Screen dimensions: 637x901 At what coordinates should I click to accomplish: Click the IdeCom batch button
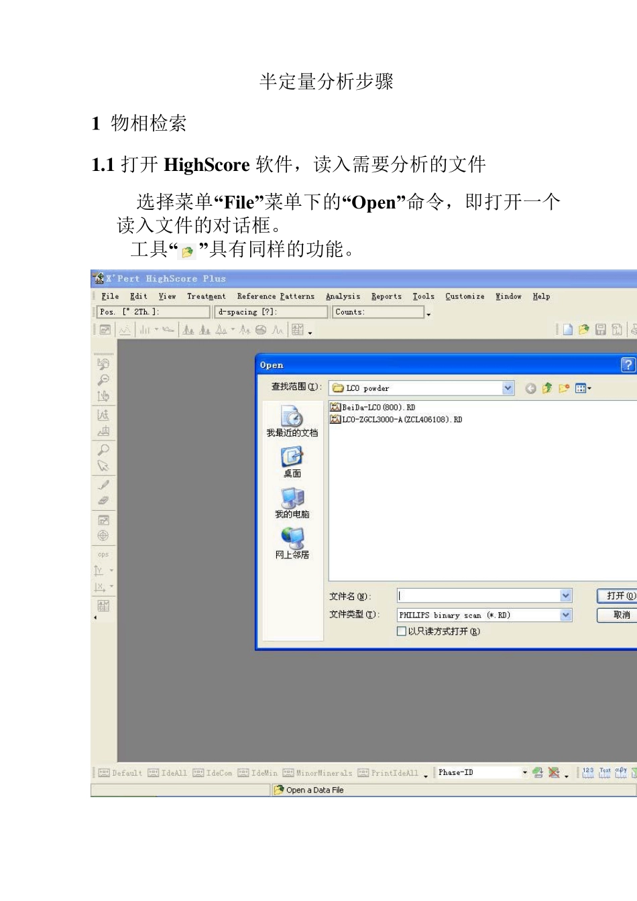pyautogui.click(x=212, y=773)
